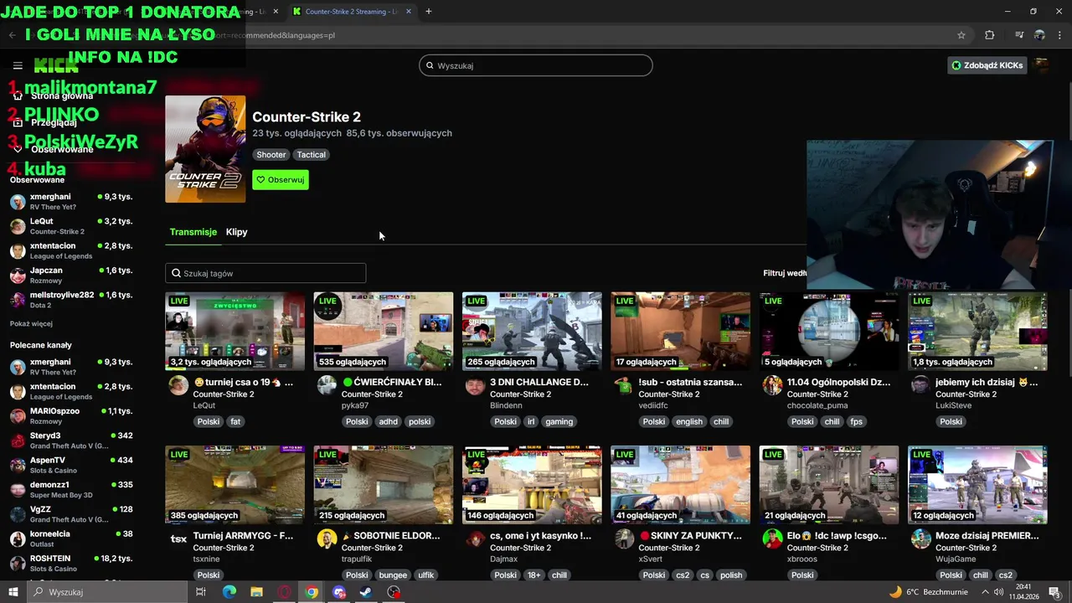1072x603 pixels.
Task: Open Japczan in followed channels list
Action: click(71, 275)
